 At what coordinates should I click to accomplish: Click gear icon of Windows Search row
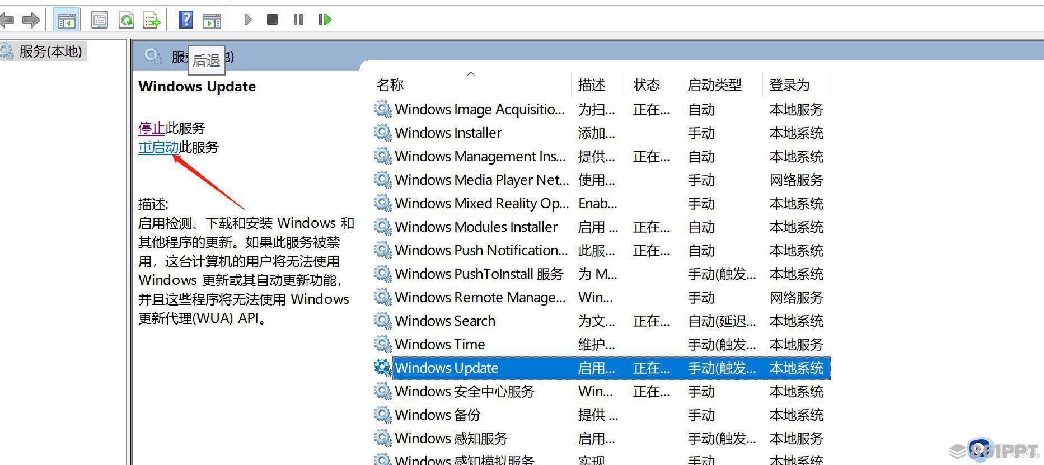[x=383, y=321]
